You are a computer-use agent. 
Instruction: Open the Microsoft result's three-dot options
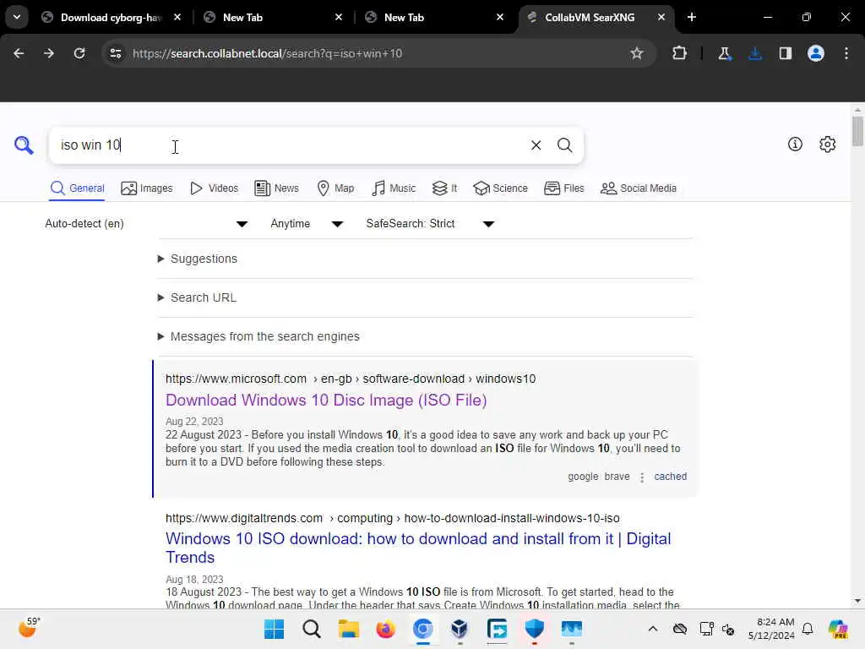(642, 477)
